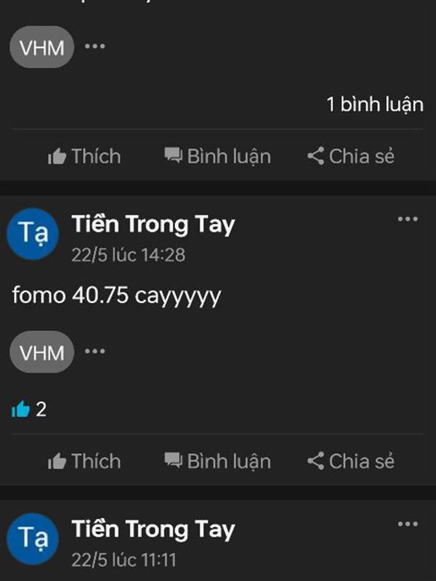Image resolution: width=436 pixels, height=581 pixels.
Task: Tap Bình luận on the top post
Action: [217, 156]
